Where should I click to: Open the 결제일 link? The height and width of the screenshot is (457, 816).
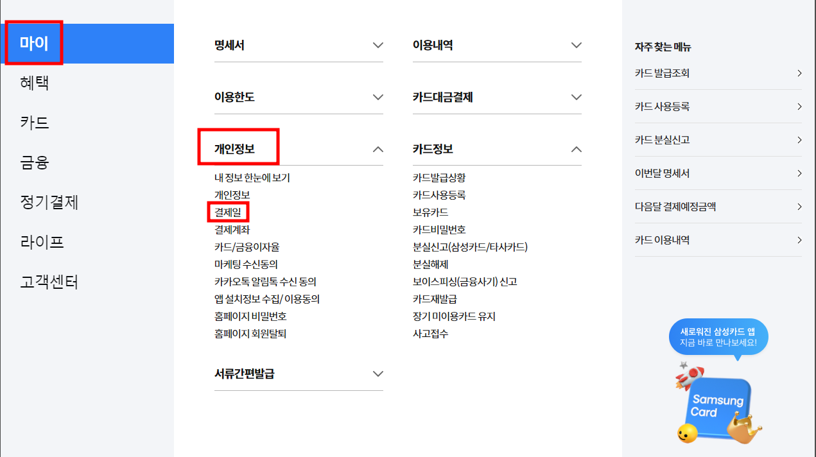click(x=228, y=212)
